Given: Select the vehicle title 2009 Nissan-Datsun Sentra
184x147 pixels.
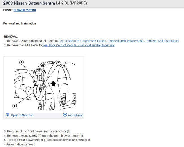Looking at the screenshot, I should click(x=29, y=3).
